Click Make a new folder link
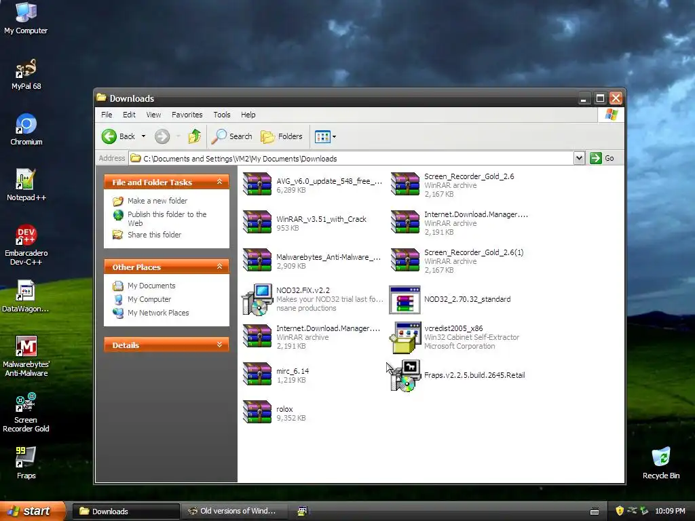This screenshot has width=695, height=521. click(157, 201)
